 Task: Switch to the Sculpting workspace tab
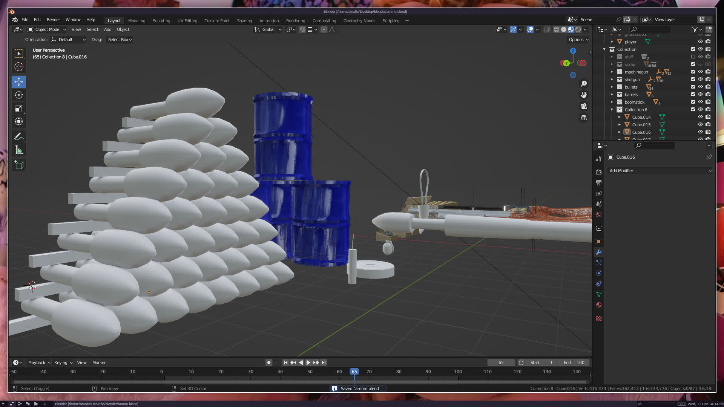[x=161, y=21]
